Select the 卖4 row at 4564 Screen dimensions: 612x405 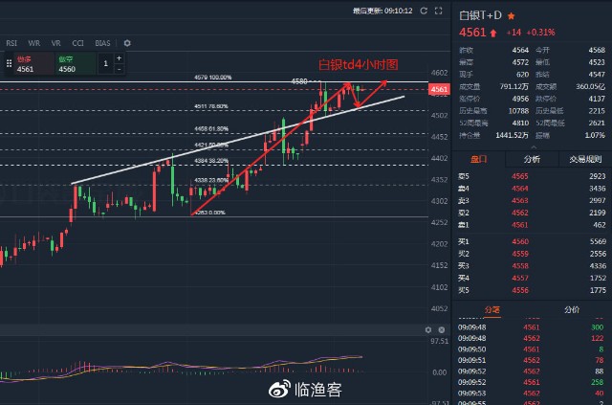532,189
